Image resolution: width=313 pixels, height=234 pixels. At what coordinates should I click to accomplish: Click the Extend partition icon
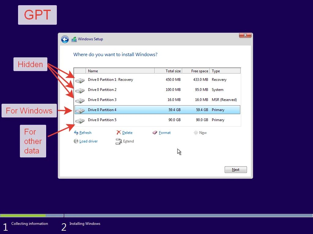pos(119,141)
